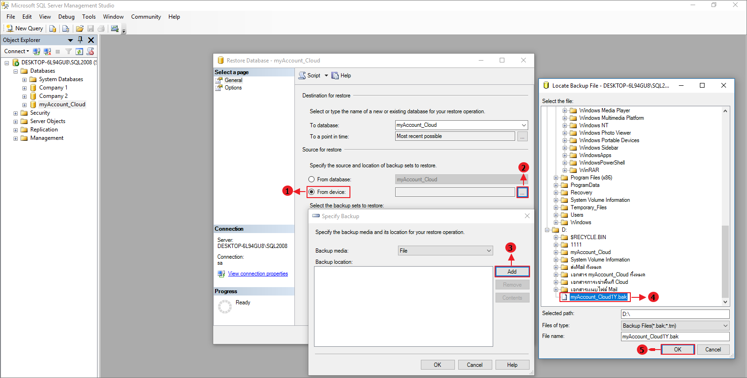Click the New Query toolbar button
747x378 pixels.
point(25,28)
